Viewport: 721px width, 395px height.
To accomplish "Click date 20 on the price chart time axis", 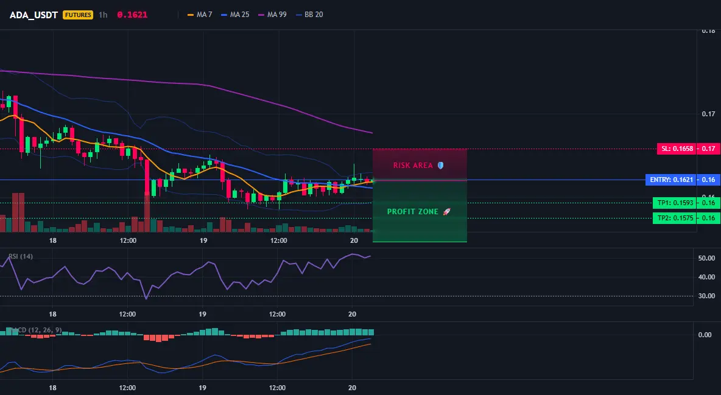I will (x=354, y=240).
